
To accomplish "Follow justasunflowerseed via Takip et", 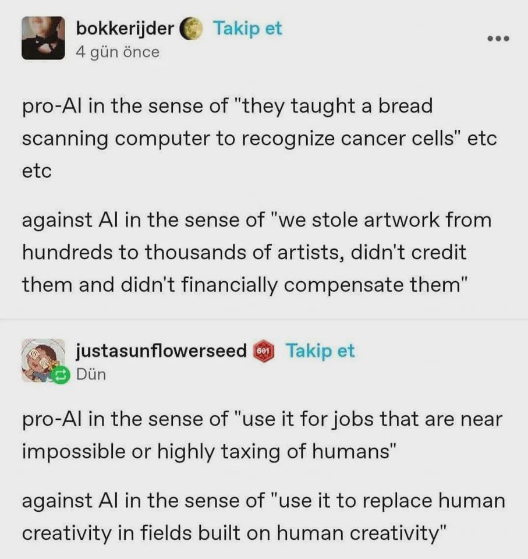I will [320, 351].
